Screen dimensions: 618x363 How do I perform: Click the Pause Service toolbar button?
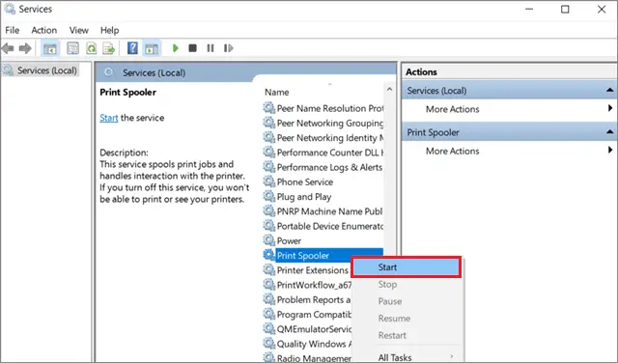pyautogui.click(x=211, y=48)
